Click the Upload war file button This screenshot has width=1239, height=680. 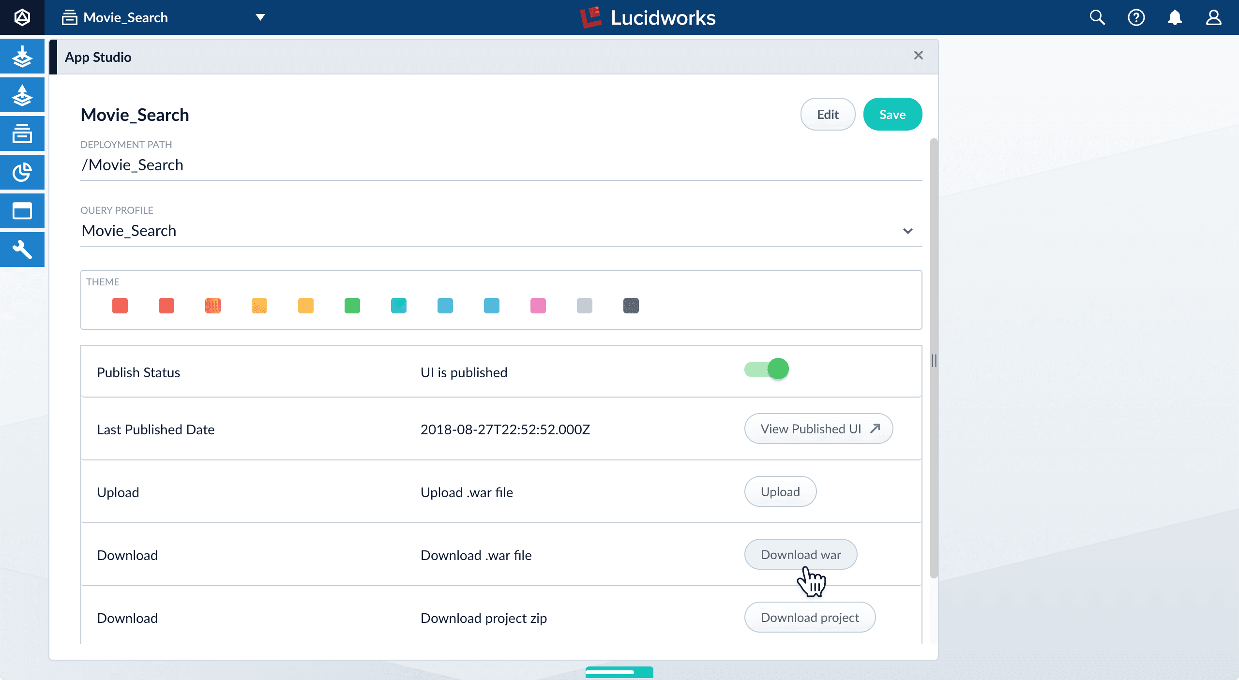(x=780, y=491)
